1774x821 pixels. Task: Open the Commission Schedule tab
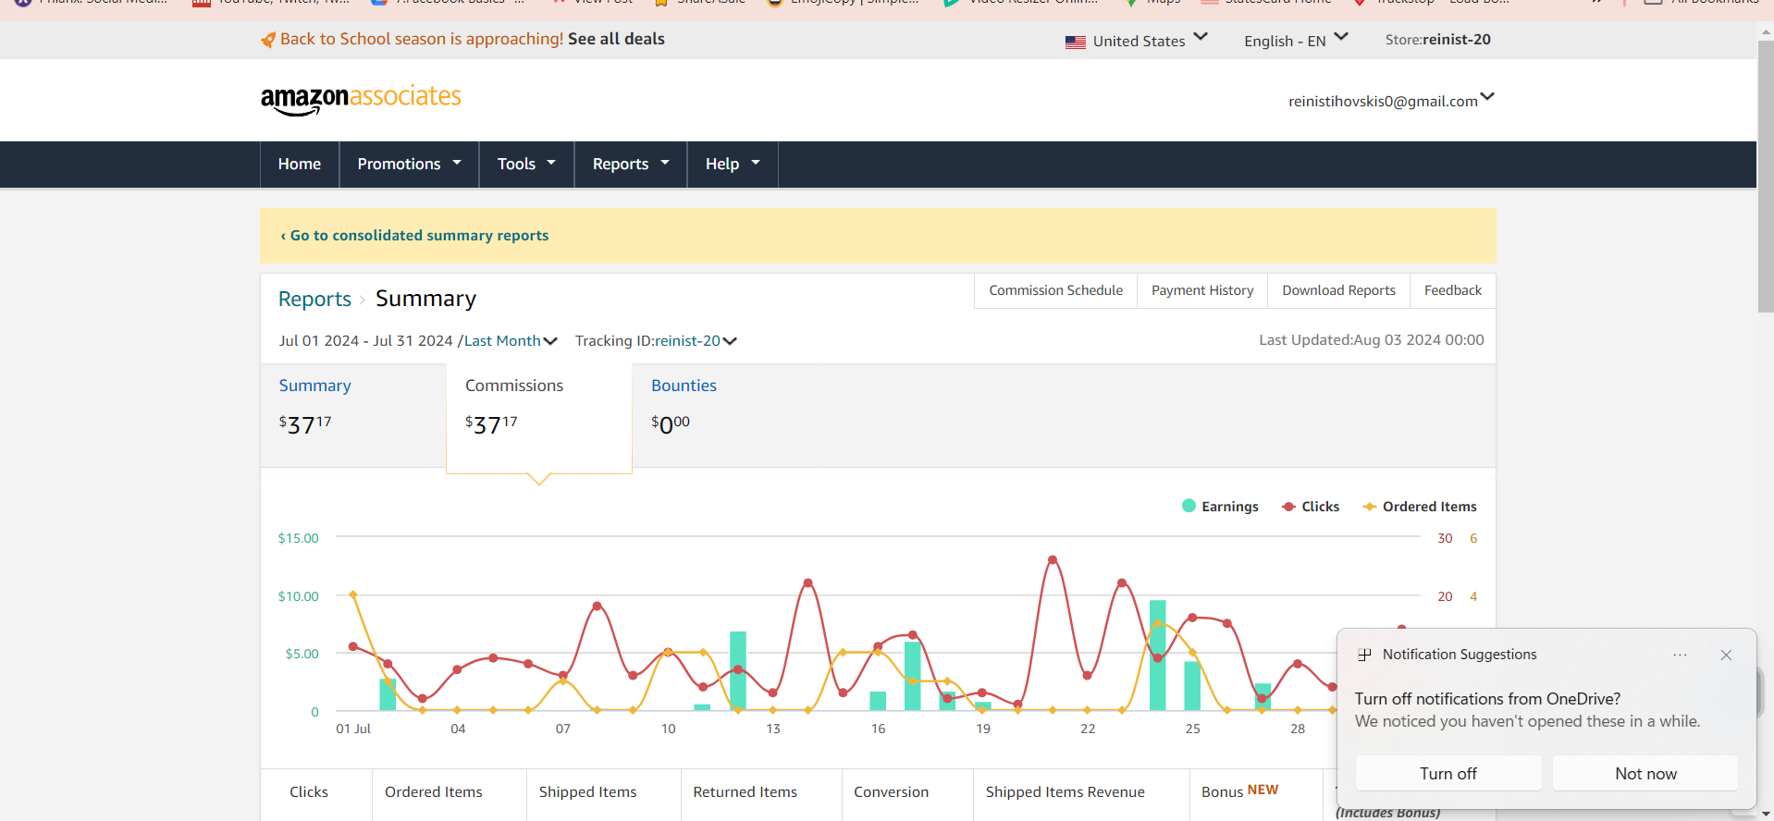[1055, 290]
